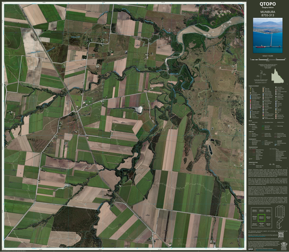Click the folded map cover diagram
Image resolution: width=289 pixels, height=252 pixels.
pyautogui.click(x=280, y=223)
